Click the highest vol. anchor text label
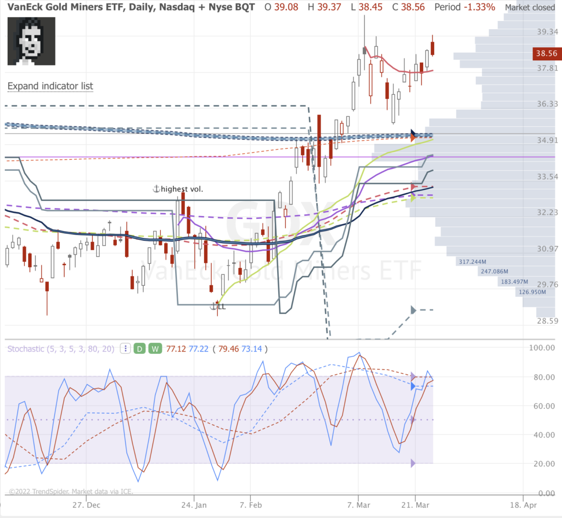The height and width of the screenshot is (518, 562). tap(182, 189)
